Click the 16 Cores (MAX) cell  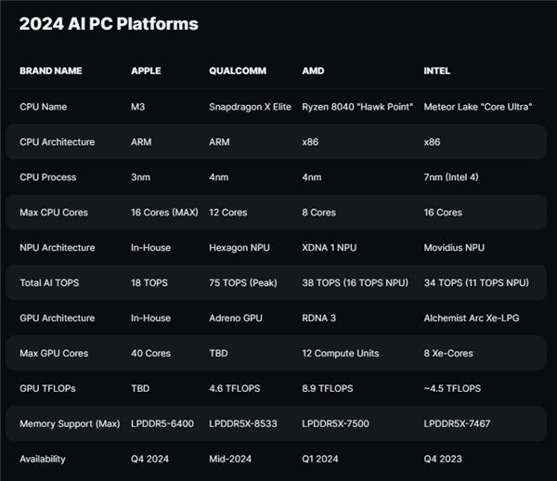(x=165, y=213)
